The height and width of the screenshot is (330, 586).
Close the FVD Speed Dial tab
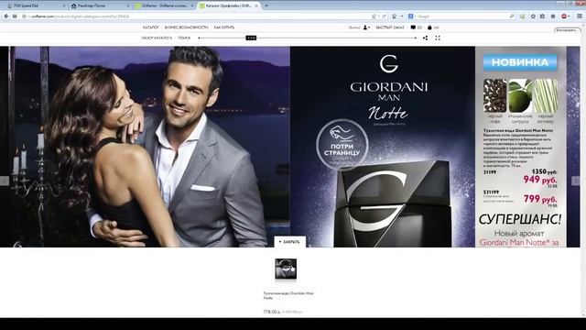pos(63,5)
